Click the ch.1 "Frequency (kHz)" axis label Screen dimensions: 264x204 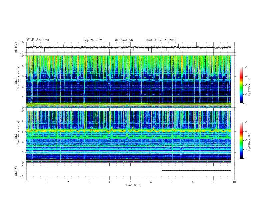click(x=18, y=78)
